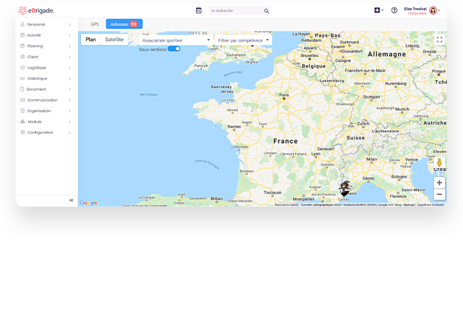Click the search magnifier icon

point(266,11)
